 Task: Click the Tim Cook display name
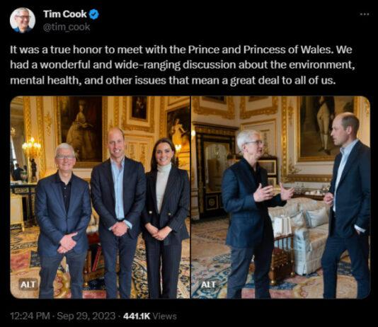click(x=65, y=14)
